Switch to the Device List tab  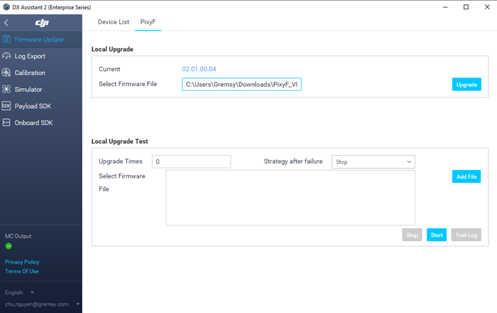pos(113,22)
